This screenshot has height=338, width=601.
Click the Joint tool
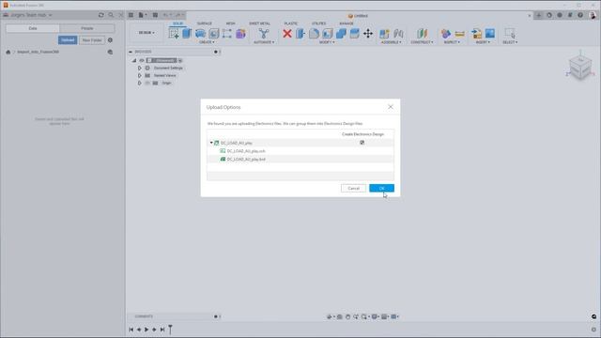[398, 34]
